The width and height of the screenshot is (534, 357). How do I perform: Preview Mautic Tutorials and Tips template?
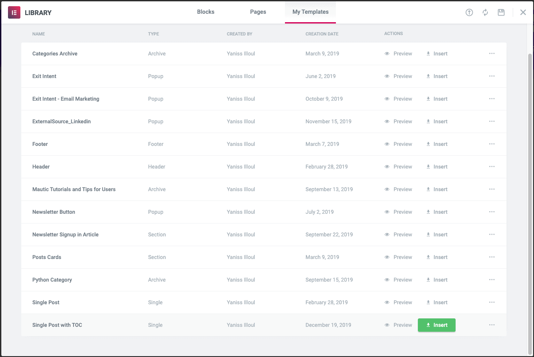click(x=398, y=189)
